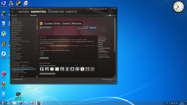Click the EN language indicator in the taskbar

pyautogui.click(x=167, y=103)
